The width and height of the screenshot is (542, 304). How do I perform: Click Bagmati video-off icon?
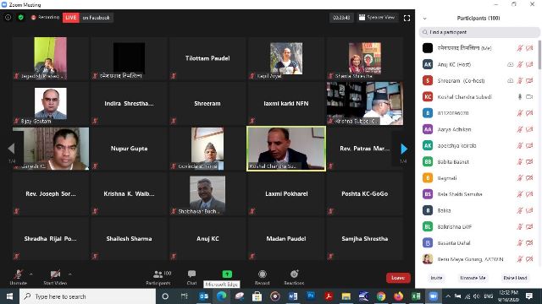tap(529, 178)
